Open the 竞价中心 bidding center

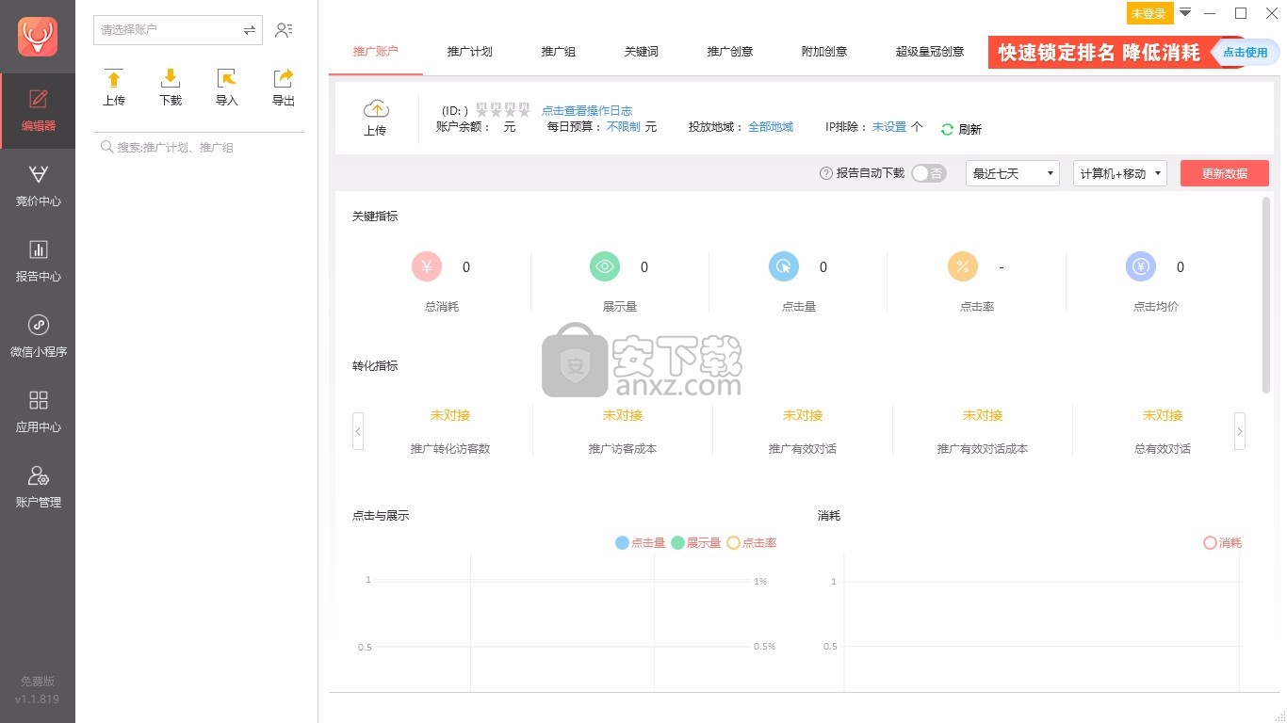tap(38, 186)
